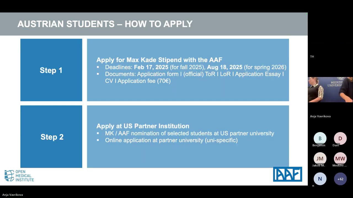Image resolution: width=353 pixels, height=198 pixels.
Task: Click 'Apply for Max Kade Stipend' heading
Action: [159, 60]
